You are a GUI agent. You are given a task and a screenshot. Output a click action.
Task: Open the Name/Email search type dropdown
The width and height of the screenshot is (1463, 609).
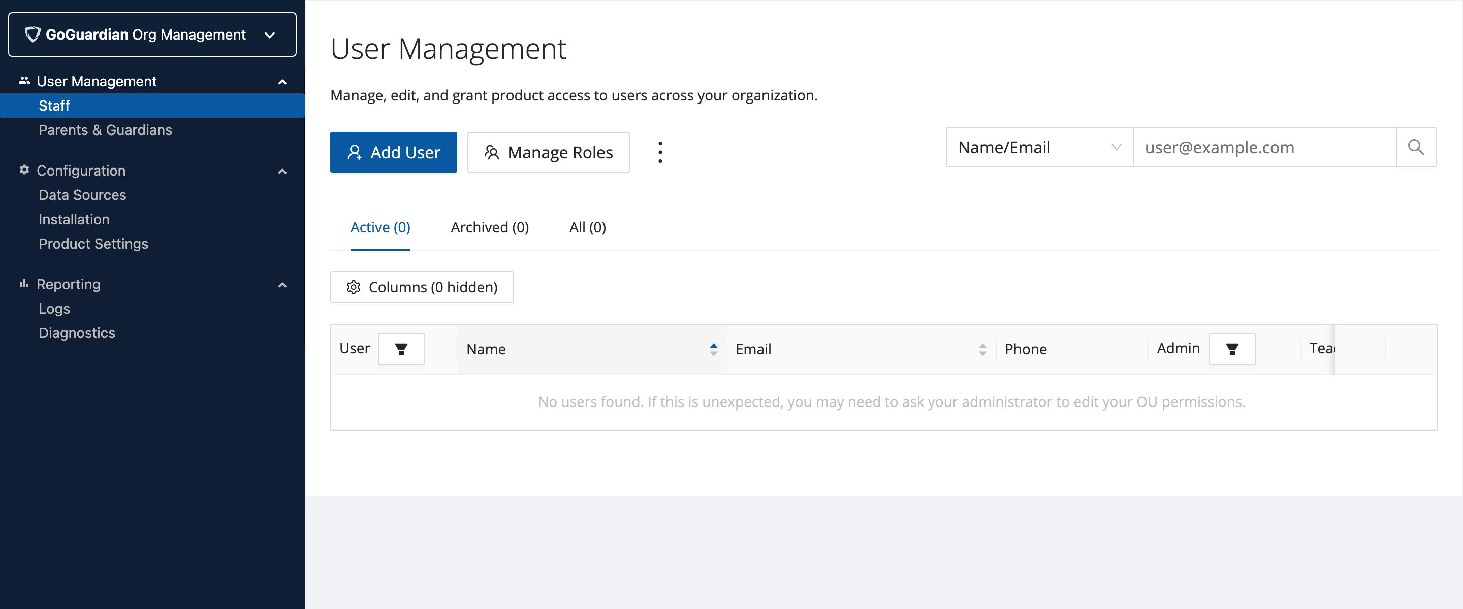pos(1039,148)
